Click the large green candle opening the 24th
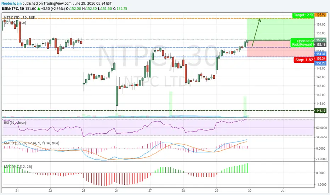The height and width of the screenshot is (195, 330). 117,95
